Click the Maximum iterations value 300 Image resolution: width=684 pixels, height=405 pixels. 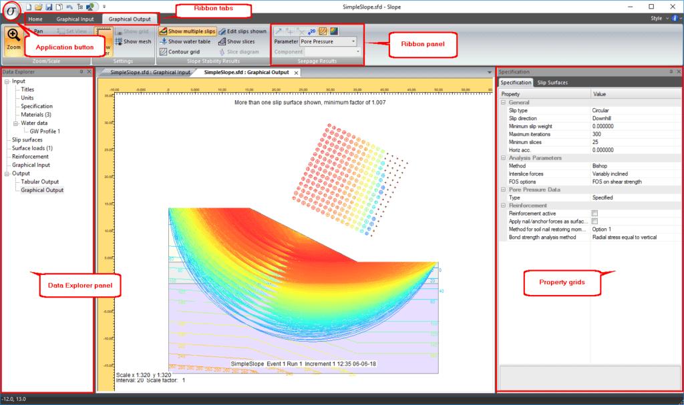596,134
